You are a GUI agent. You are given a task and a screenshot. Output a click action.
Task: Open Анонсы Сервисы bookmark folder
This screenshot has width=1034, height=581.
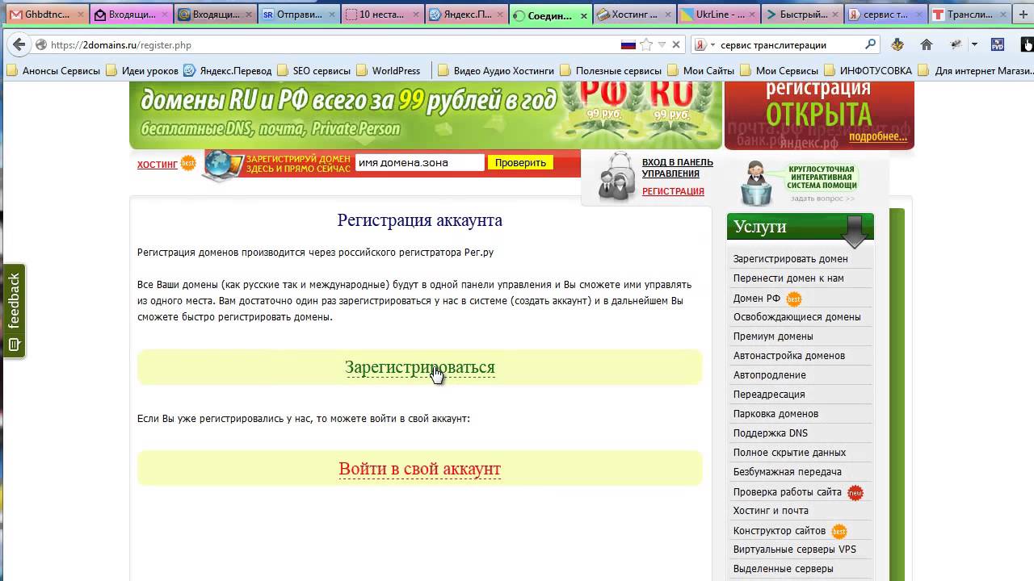tap(53, 70)
